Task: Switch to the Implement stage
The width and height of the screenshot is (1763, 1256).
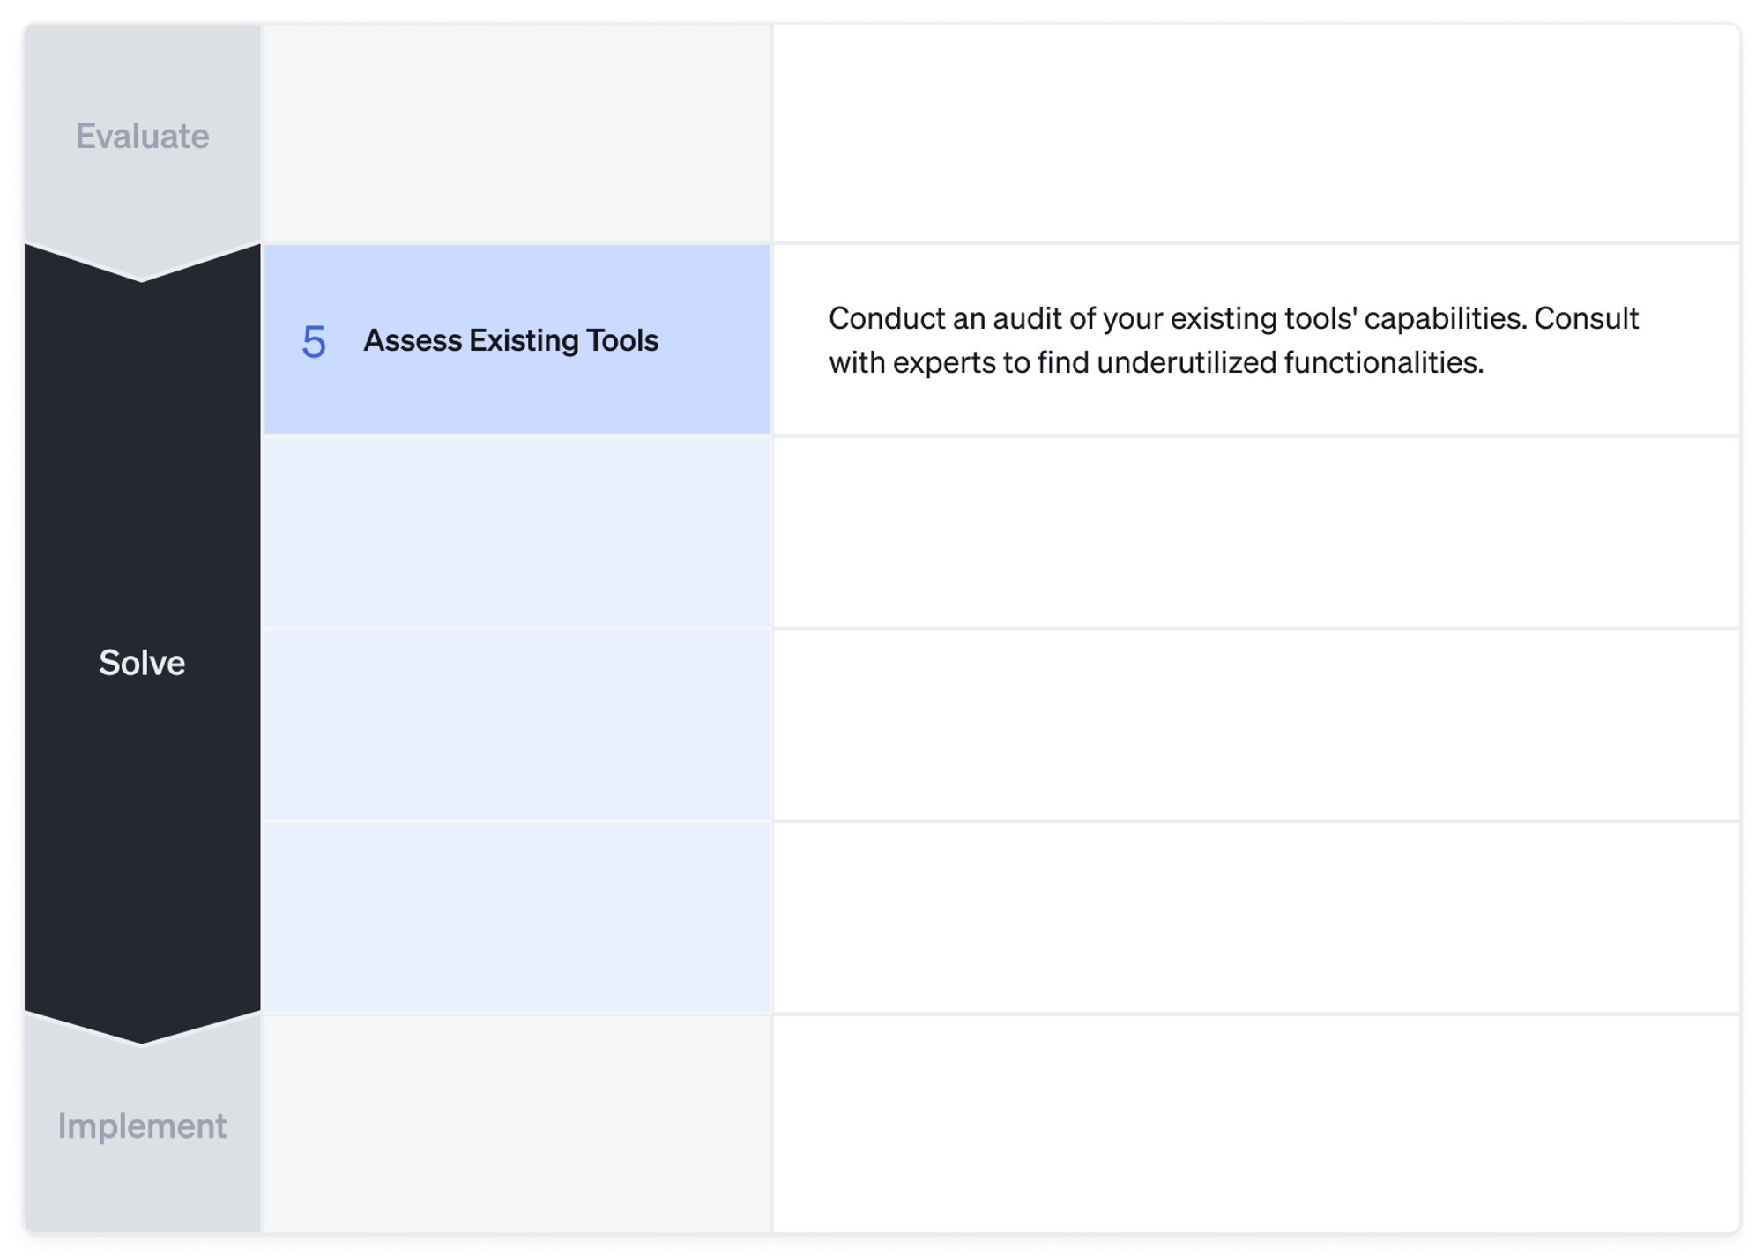Action: (142, 1126)
